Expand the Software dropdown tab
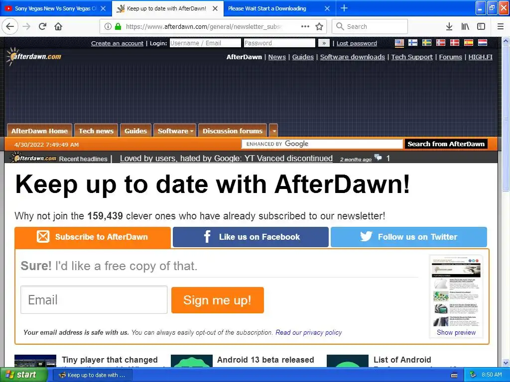The height and width of the screenshot is (382, 510). click(x=175, y=131)
